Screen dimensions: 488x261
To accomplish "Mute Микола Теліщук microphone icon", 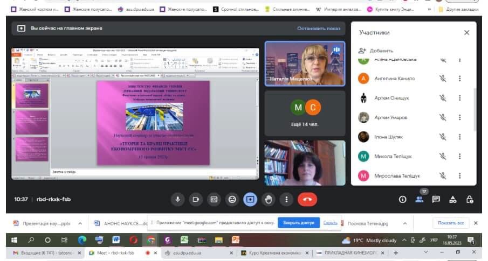I will [443, 156].
